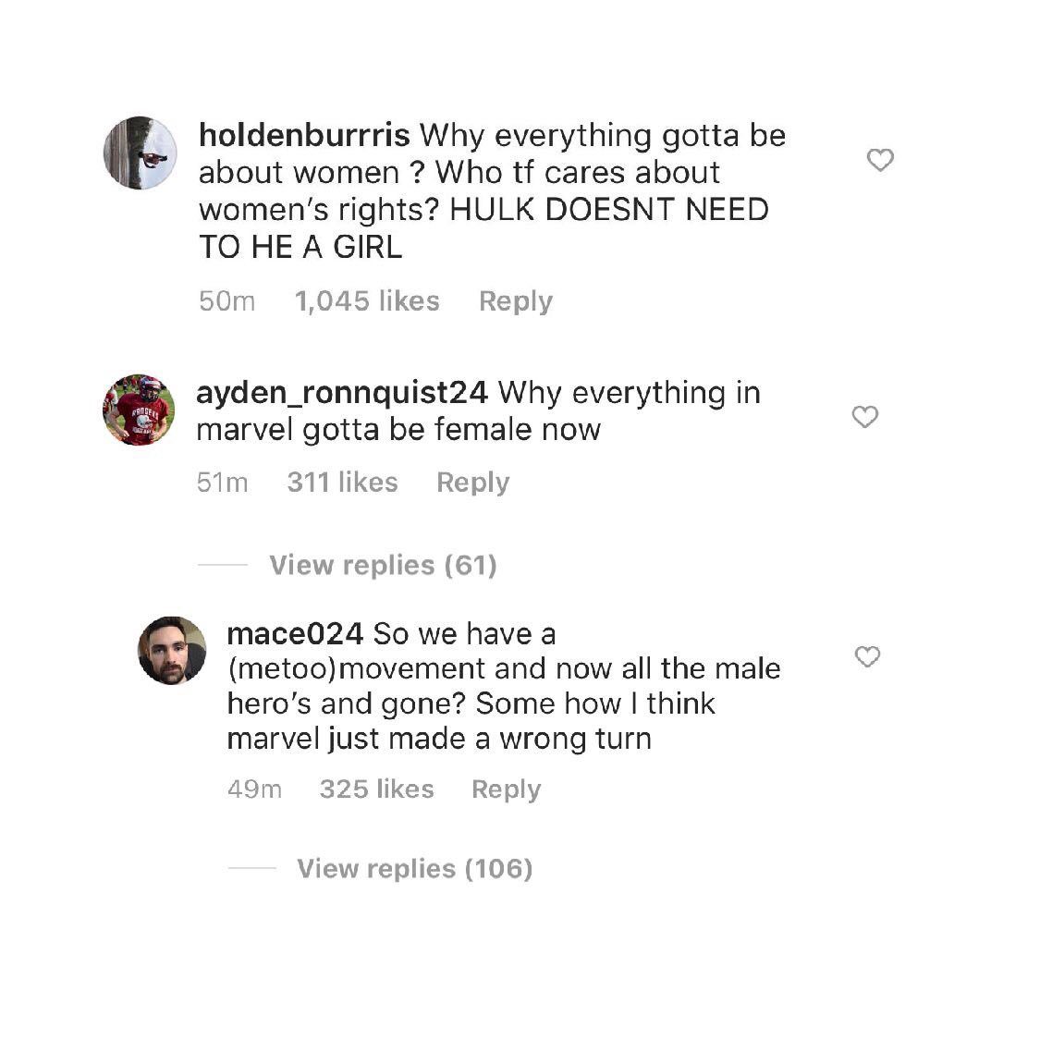This screenshot has width=1040, height=1040.
Task: Like mace024's reply using the heart icon
Action: 867,657
